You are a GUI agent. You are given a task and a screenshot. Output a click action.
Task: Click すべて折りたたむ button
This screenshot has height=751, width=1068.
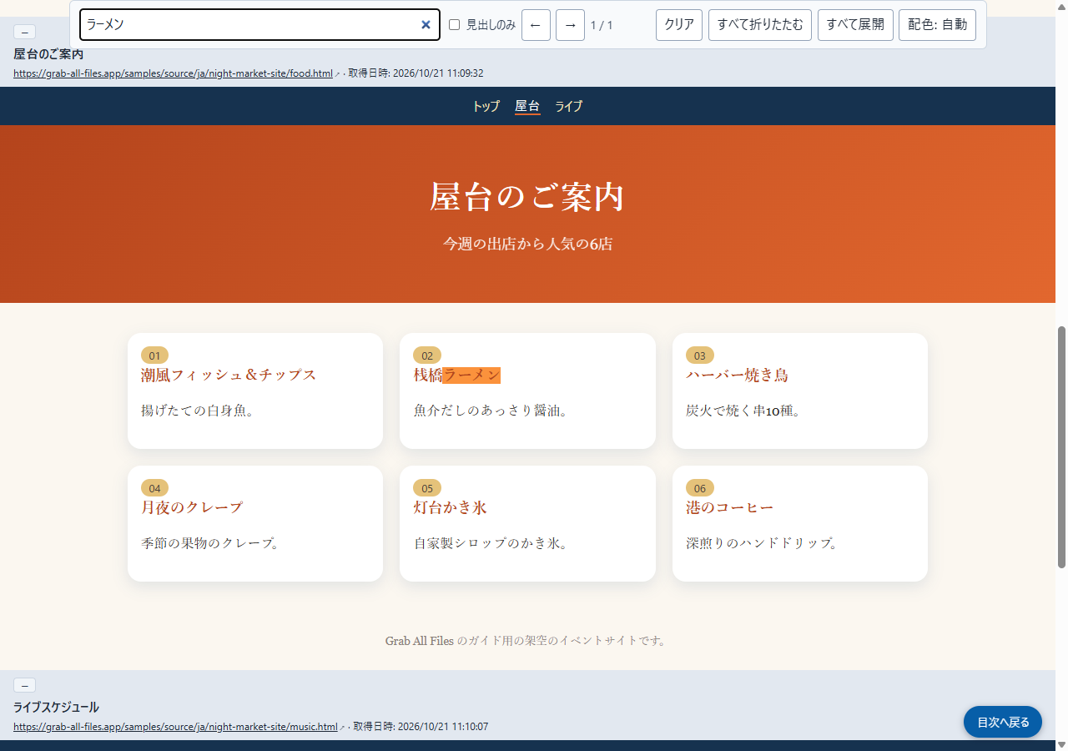(x=760, y=25)
